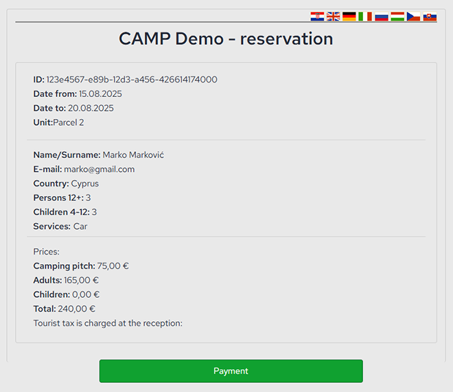The image size is (453, 392).
Task: Switch to Czech flag language
Action: tap(413, 17)
